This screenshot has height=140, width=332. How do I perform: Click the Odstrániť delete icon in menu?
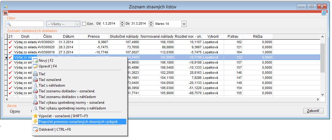coord(35,130)
